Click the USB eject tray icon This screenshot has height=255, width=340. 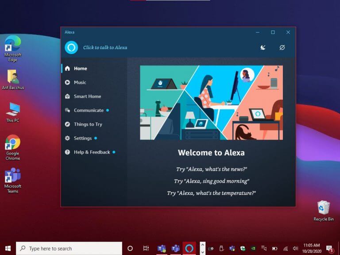tap(221, 248)
